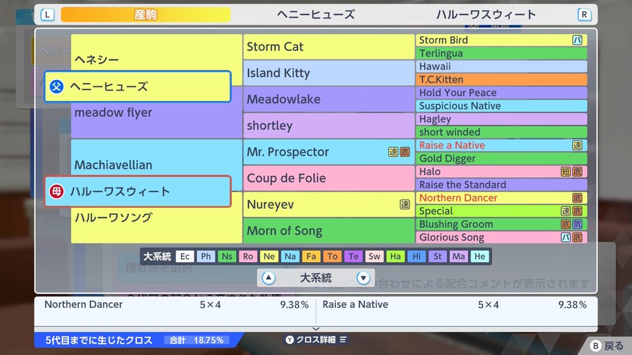Click the 底 badge on Mr. Prospector

tap(404, 152)
